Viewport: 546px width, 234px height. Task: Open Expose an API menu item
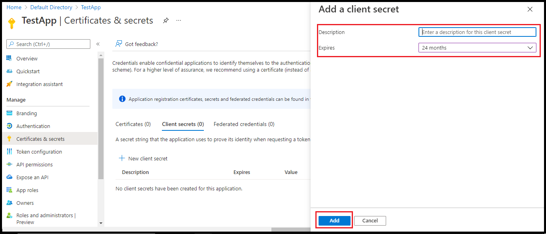pyautogui.click(x=32, y=177)
